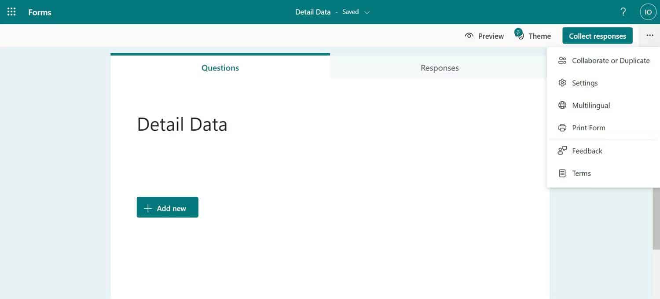
Task: Click the Help question mark icon
Action: [x=623, y=11]
